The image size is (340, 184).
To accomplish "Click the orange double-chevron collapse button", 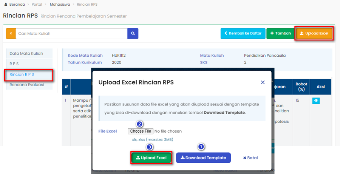I will pyautogui.click(x=11, y=33).
